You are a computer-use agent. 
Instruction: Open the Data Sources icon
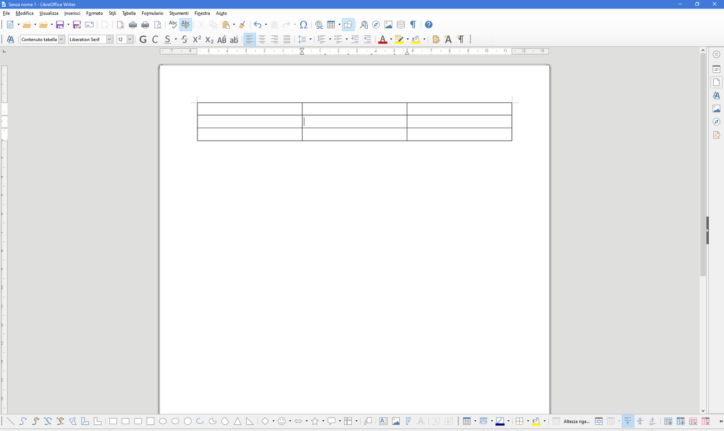point(401,25)
